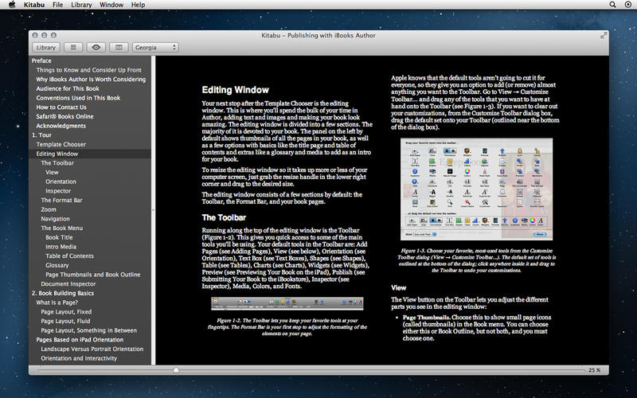
Task: Click the Editing Window heading
Action: pos(235,90)
